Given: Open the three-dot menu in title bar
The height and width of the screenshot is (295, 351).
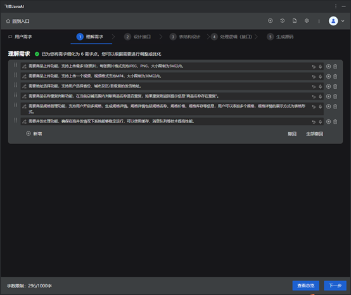Looking at the screenshot, I should pos(336,6).
